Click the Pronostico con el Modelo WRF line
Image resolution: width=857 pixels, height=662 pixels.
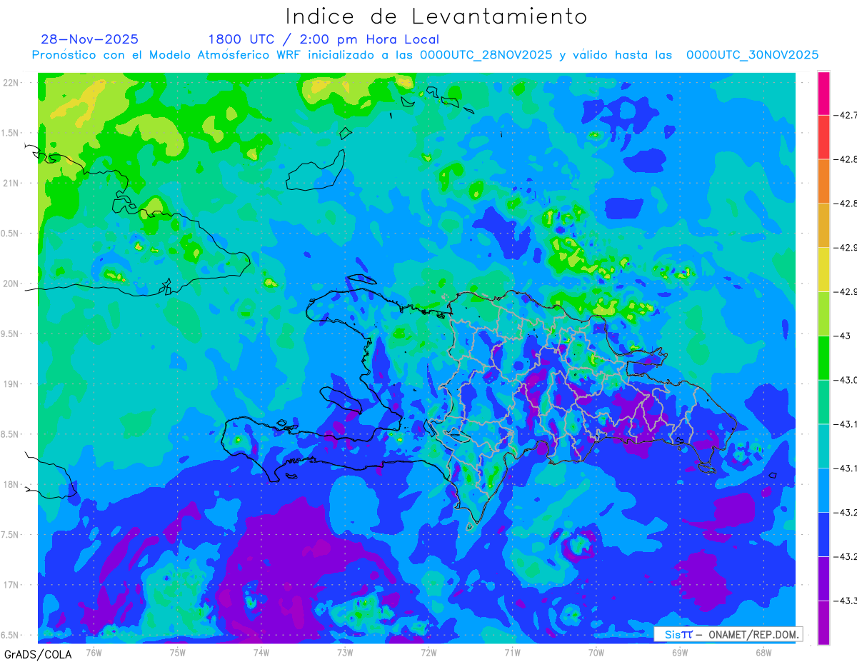425,55
